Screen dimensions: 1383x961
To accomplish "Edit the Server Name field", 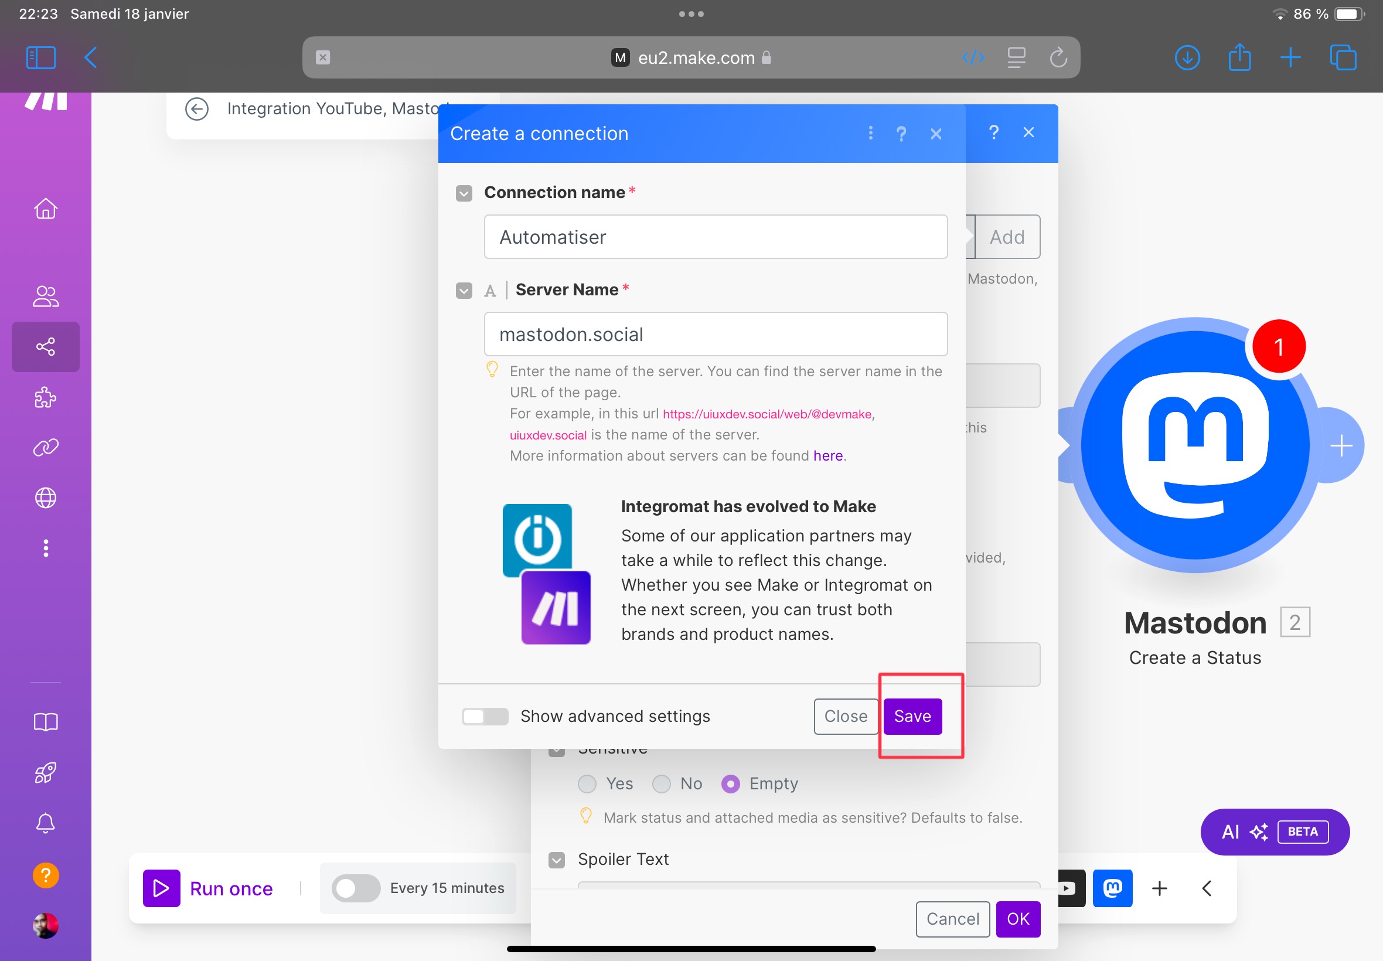I will (716, 333).
